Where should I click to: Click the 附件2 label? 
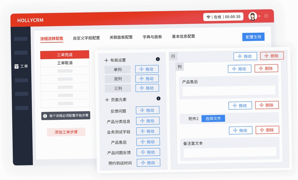click(193, 119)
